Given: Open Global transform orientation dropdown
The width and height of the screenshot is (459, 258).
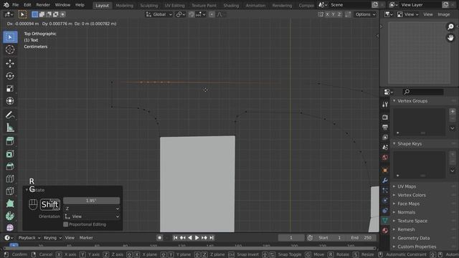Looking at the screenshot, I should 159,14.
